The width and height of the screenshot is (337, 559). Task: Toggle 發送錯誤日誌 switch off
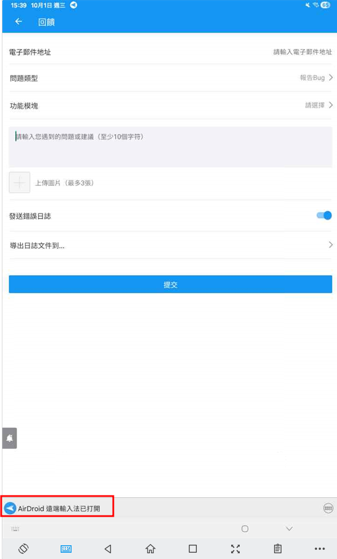[324, 215]
